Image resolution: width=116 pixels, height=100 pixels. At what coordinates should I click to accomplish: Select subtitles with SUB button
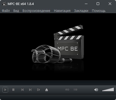(x=75, y=90)
